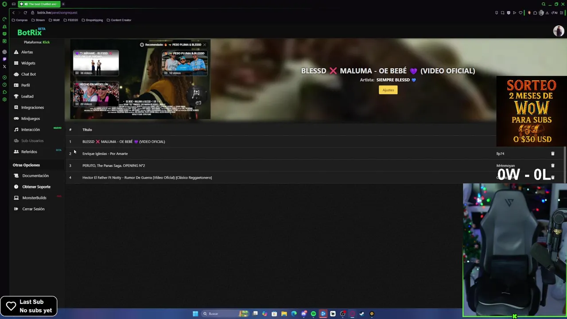The width and height of the screenshot is (567, 319).
Task: Open the Content Creator bookmark folder
Action: point(119,20)
